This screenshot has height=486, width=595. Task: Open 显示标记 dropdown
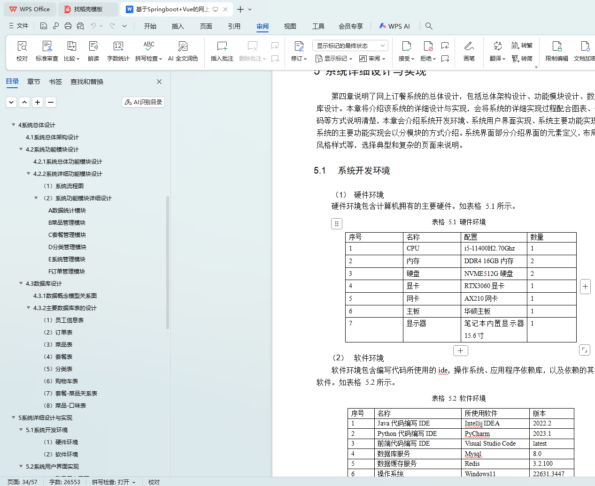click(333, 59)
